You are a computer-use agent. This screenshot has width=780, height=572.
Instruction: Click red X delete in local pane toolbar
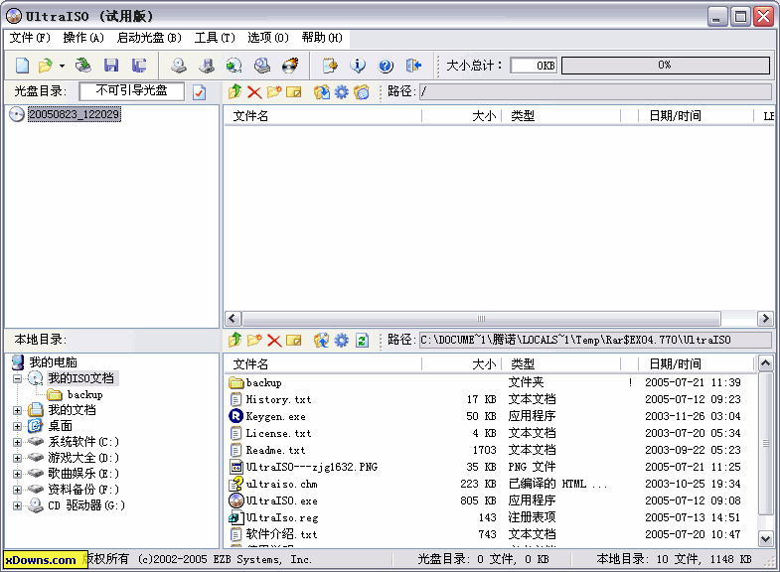coord(274,341)
